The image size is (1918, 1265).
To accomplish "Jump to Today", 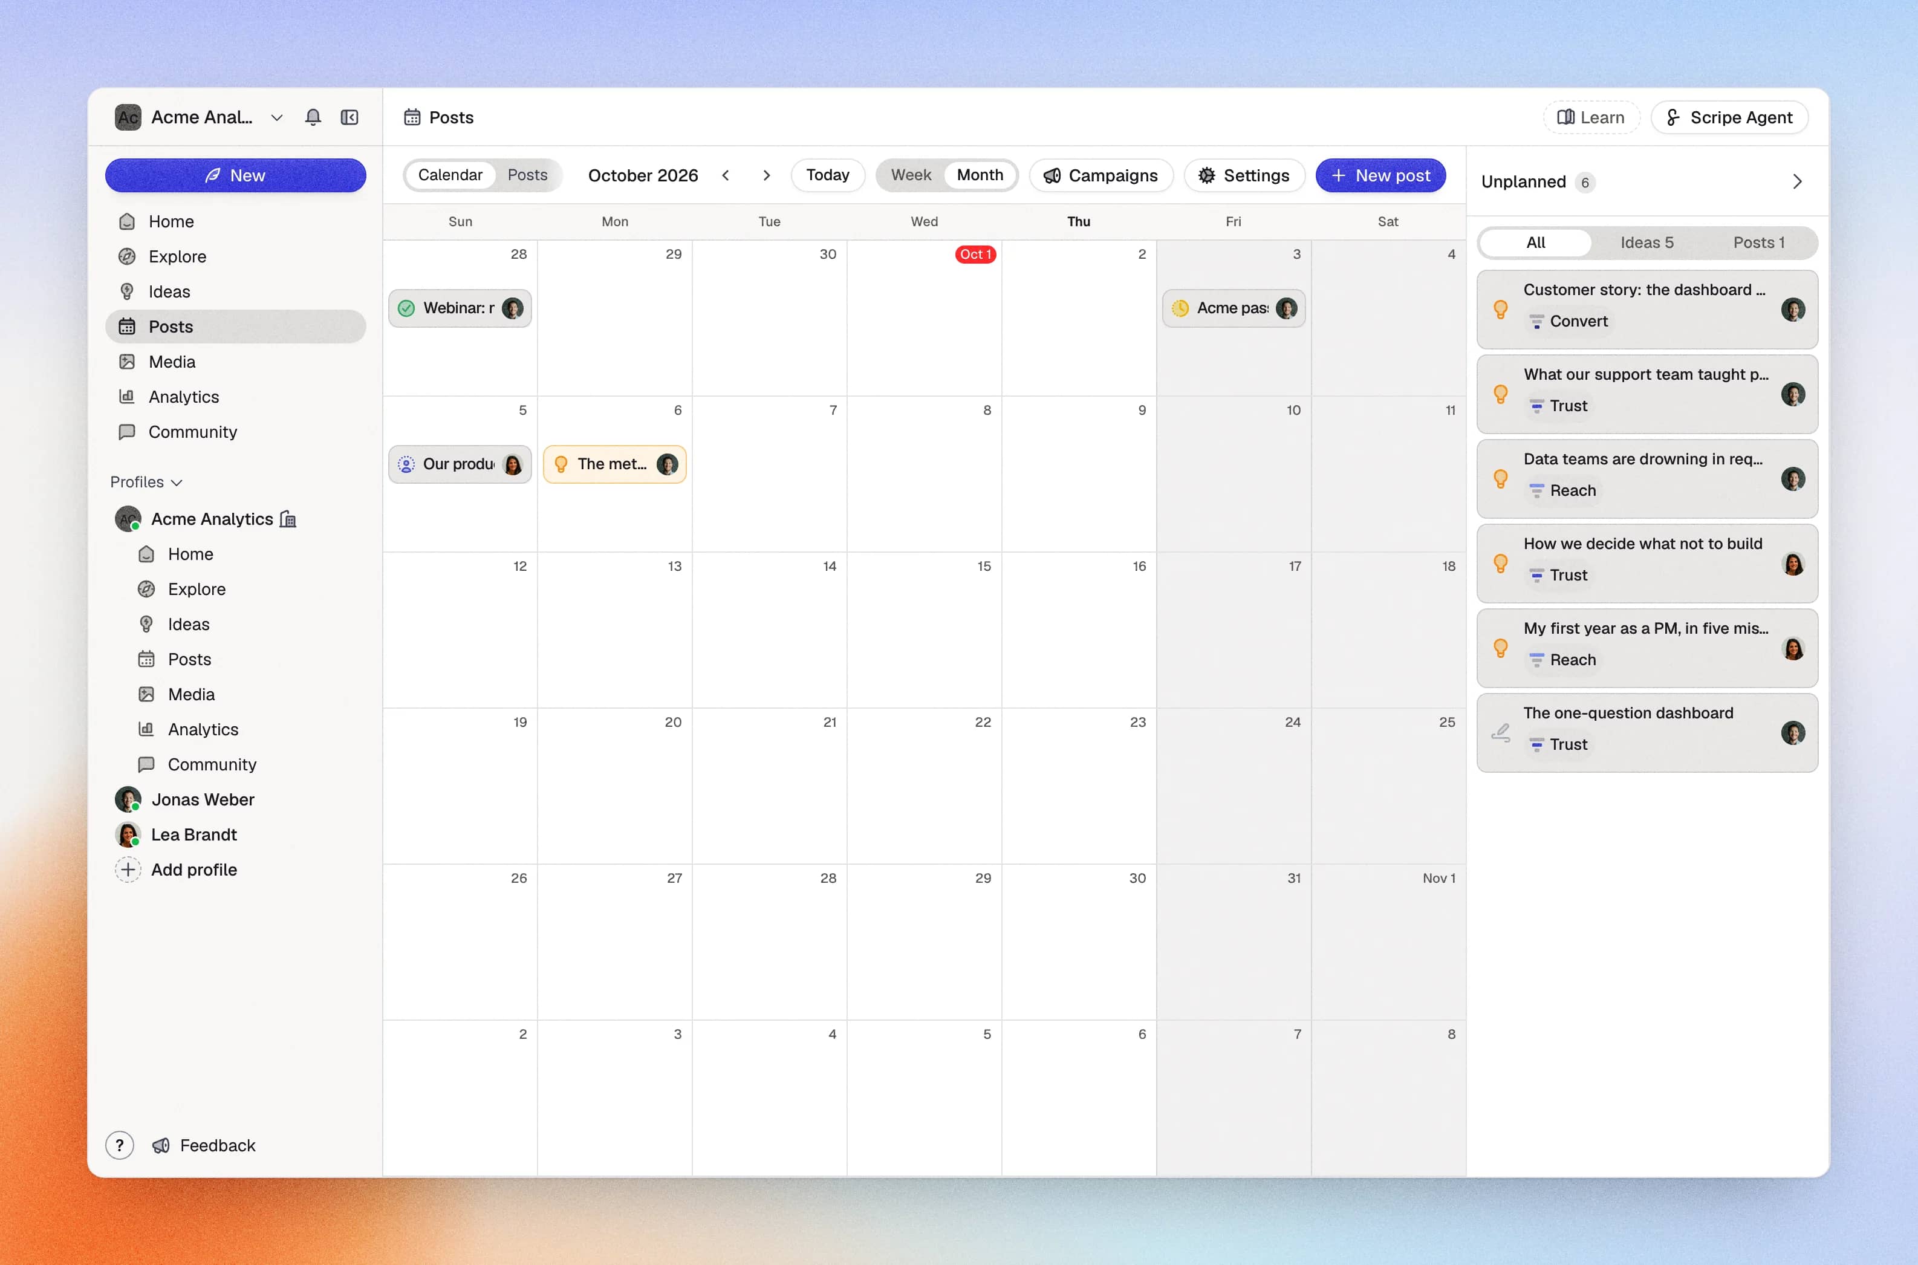I will (x=828, y=175).
